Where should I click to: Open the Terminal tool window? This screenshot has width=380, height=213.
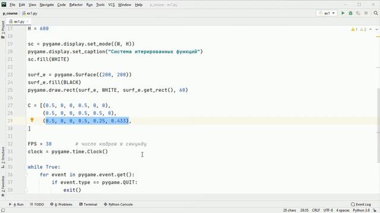[x=88, y=204]
